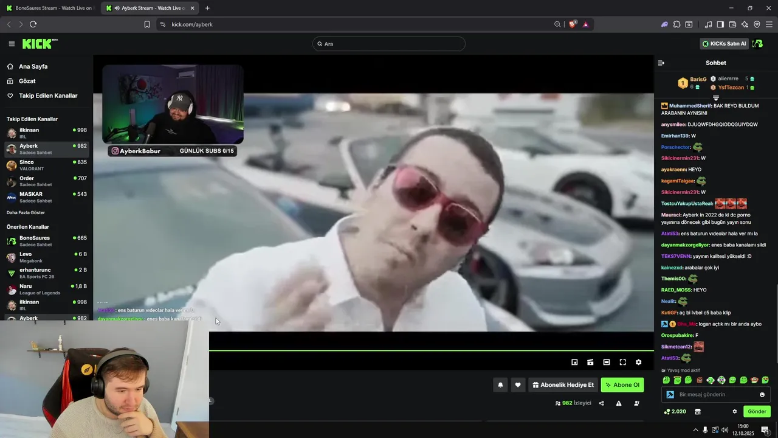Report stream with warning triangle icon

pyautogui.click(x=619, y=403)
